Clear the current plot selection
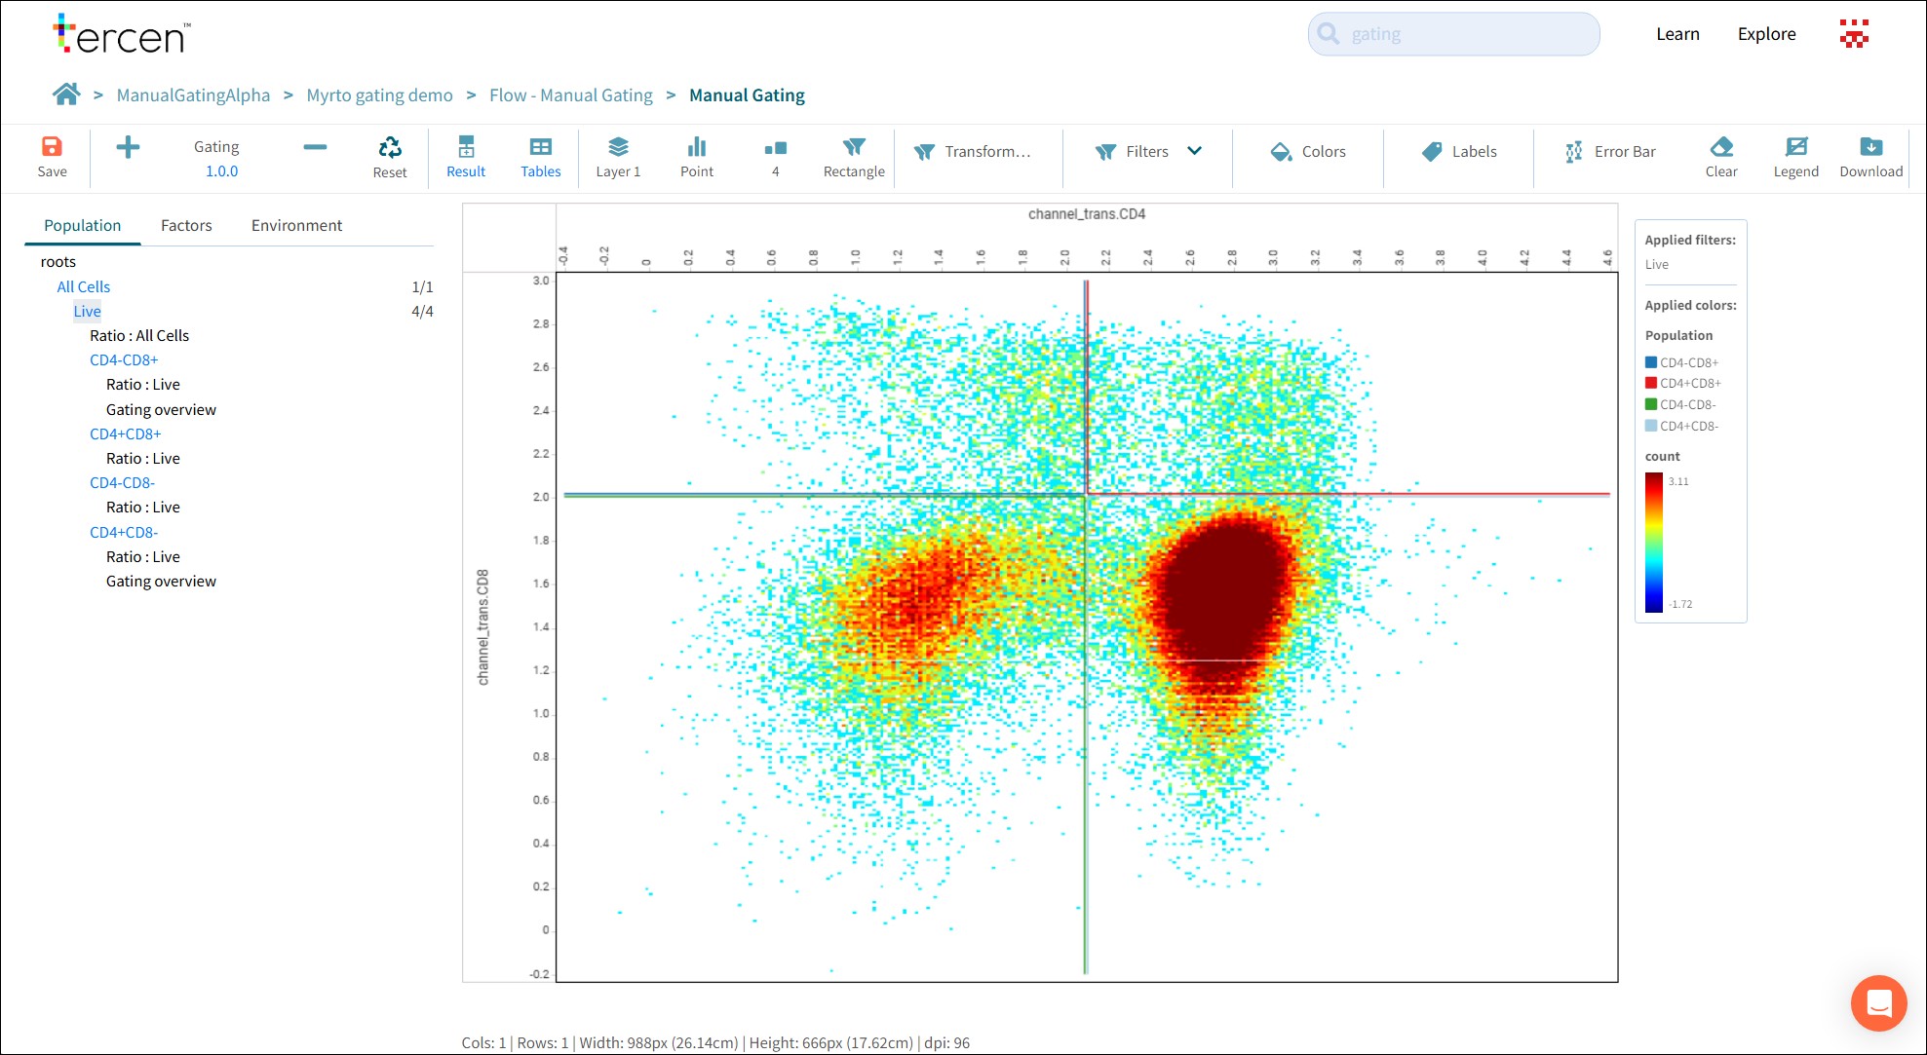 [1721, 157]
